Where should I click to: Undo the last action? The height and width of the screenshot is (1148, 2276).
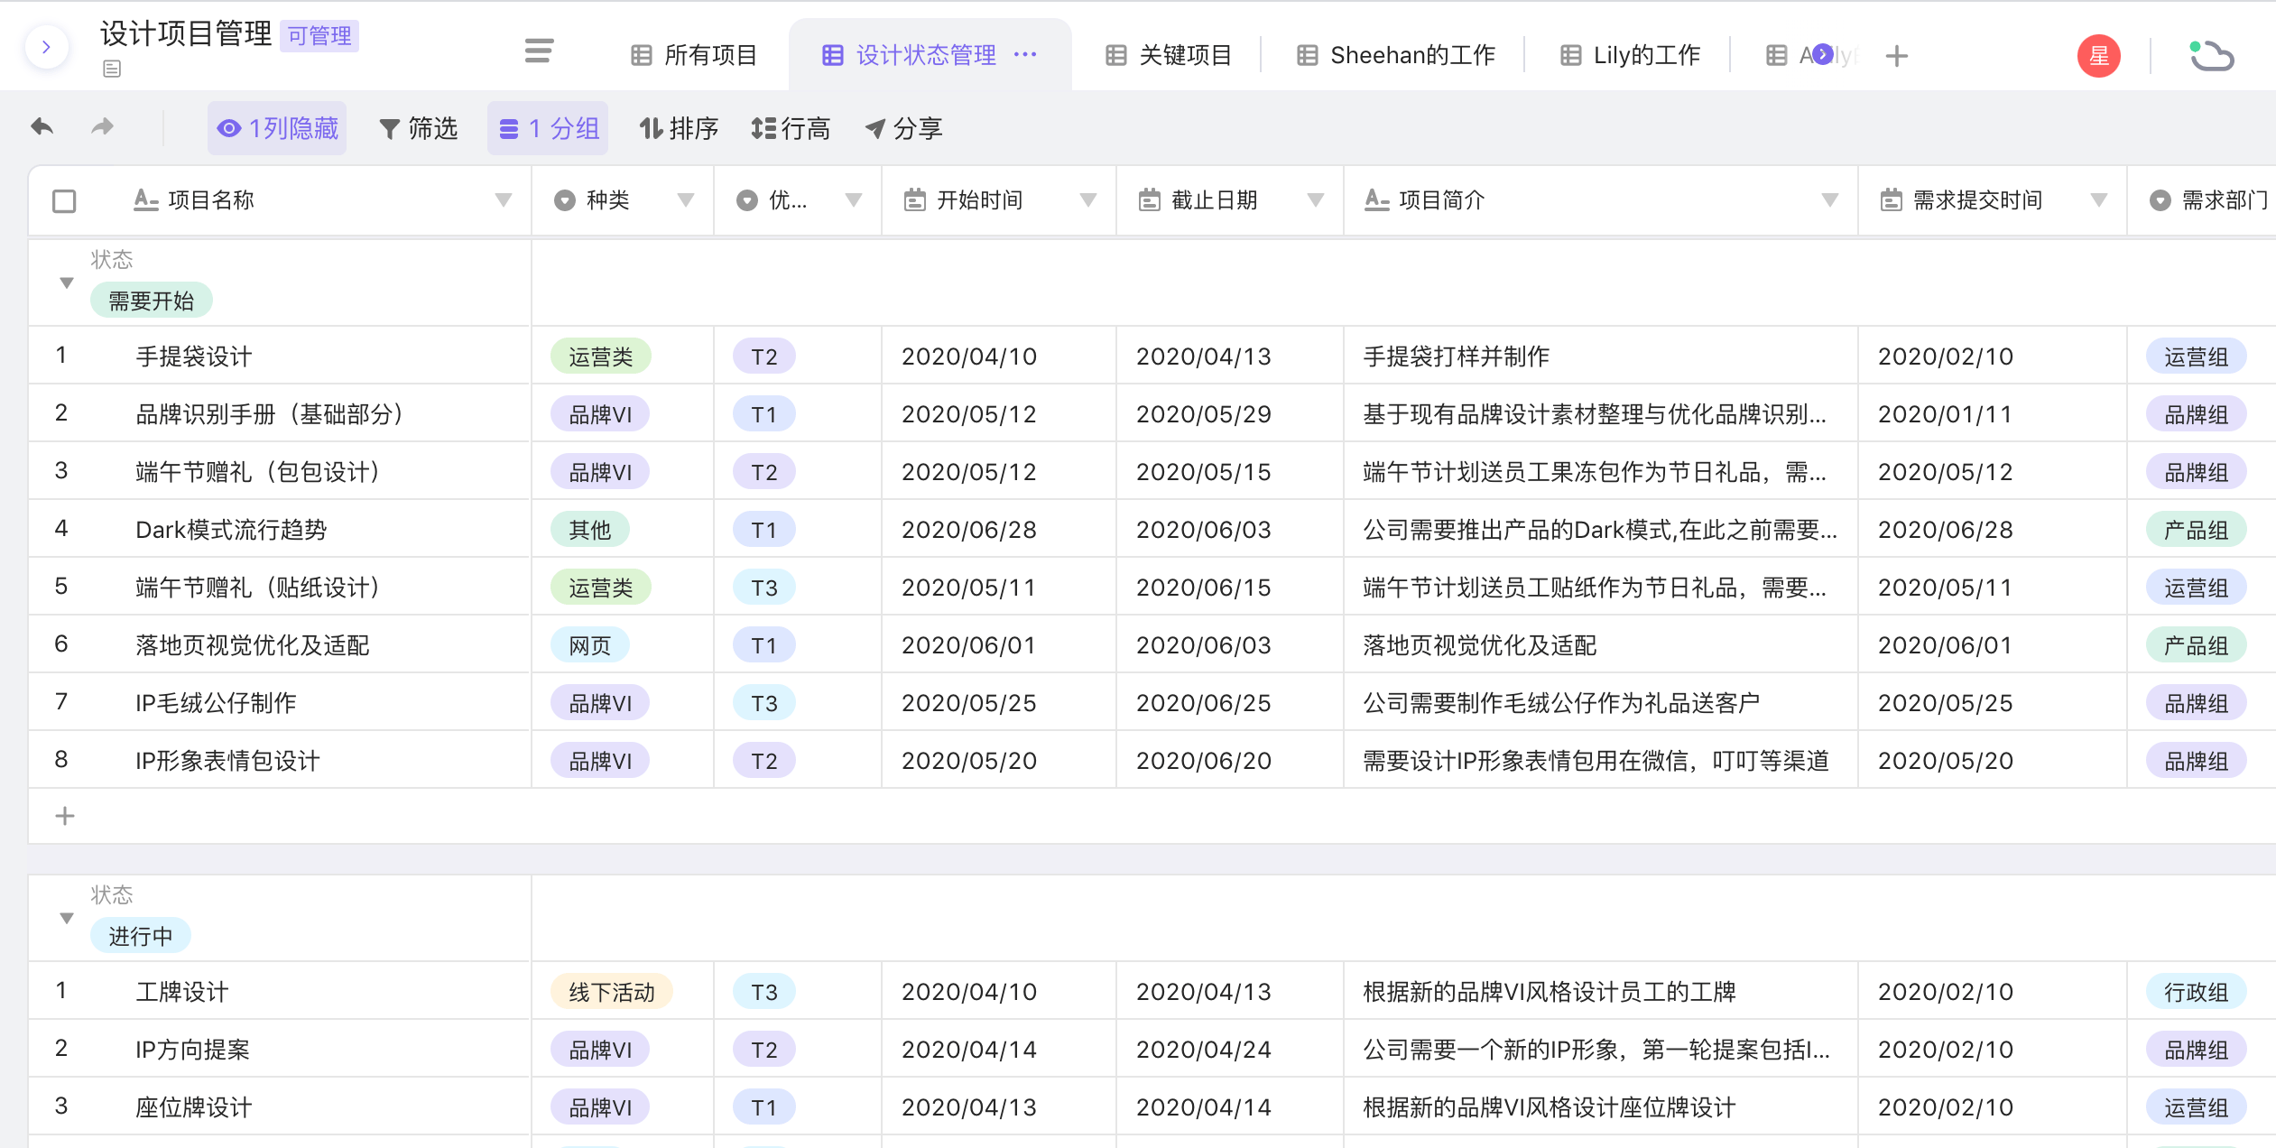[42, 127]
